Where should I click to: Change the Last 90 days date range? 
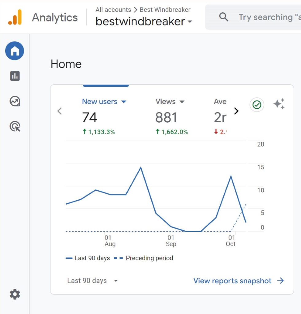click(93, 281)
